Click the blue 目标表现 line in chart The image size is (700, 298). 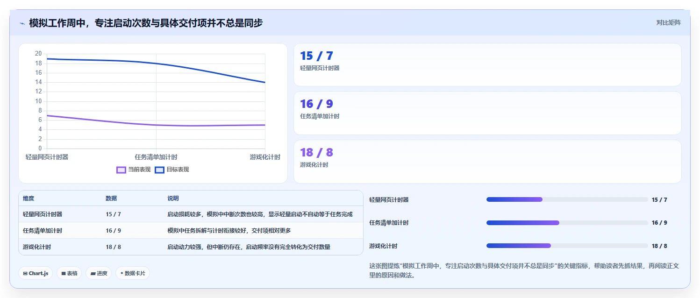pos(156,64)
